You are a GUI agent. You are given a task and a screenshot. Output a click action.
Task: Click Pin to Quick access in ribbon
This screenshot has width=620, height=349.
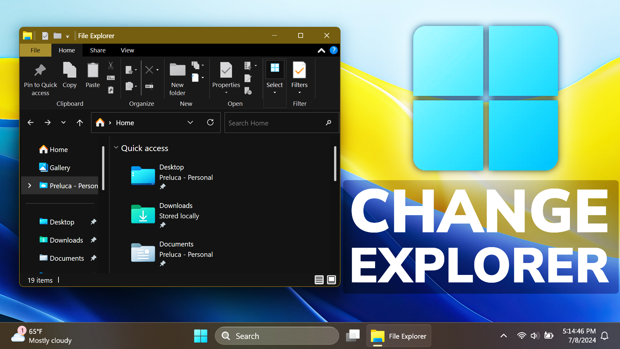pyautogui.click(x=40, y=79)
